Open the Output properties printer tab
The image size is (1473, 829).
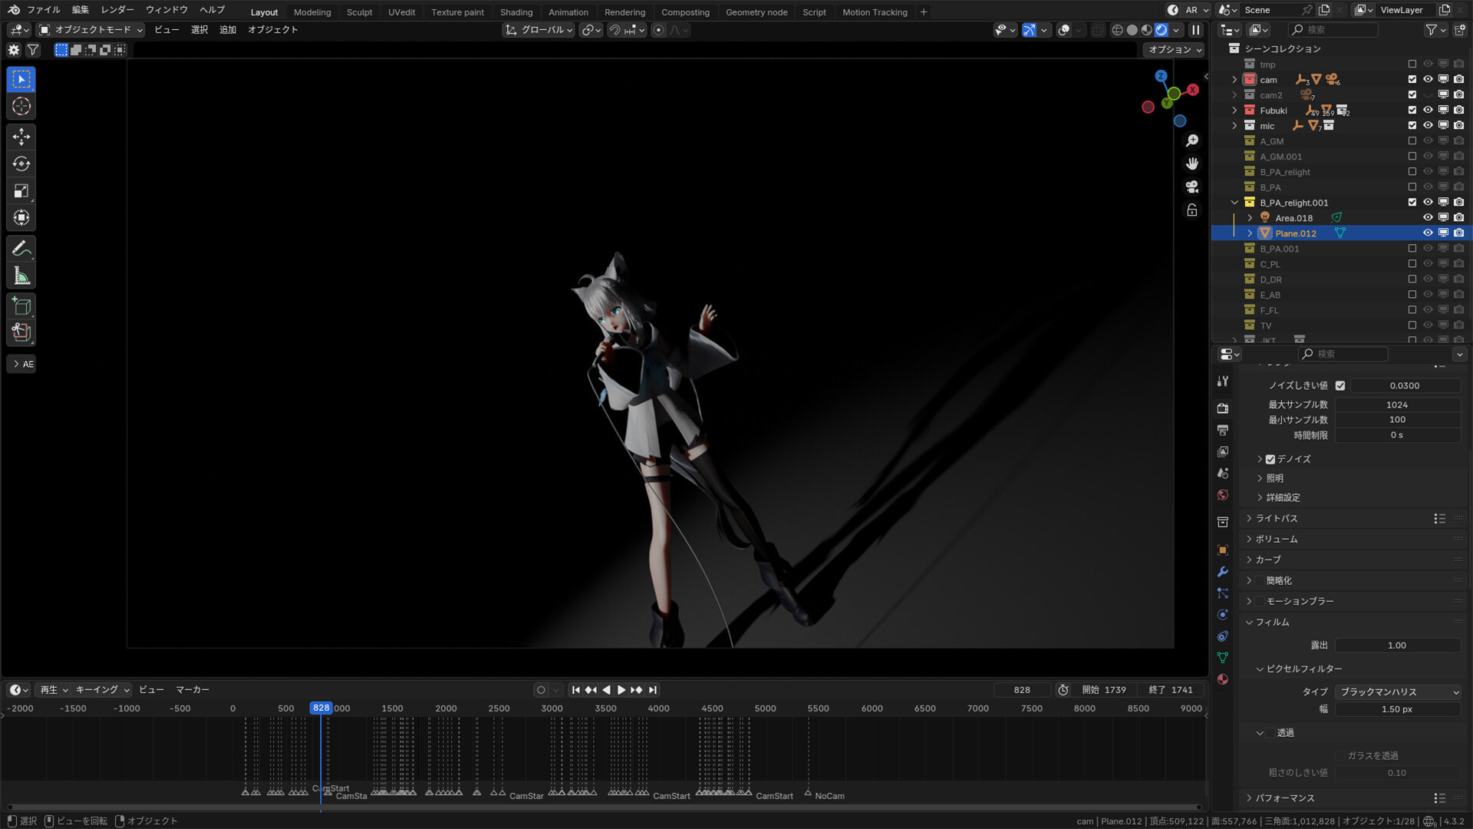point(1223,430)
